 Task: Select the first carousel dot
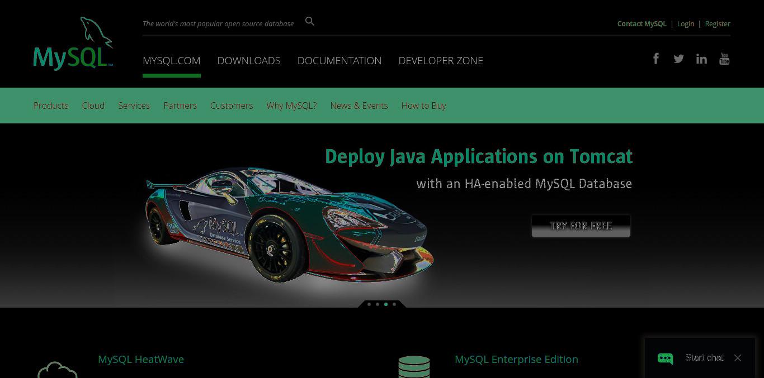point(369,304)
